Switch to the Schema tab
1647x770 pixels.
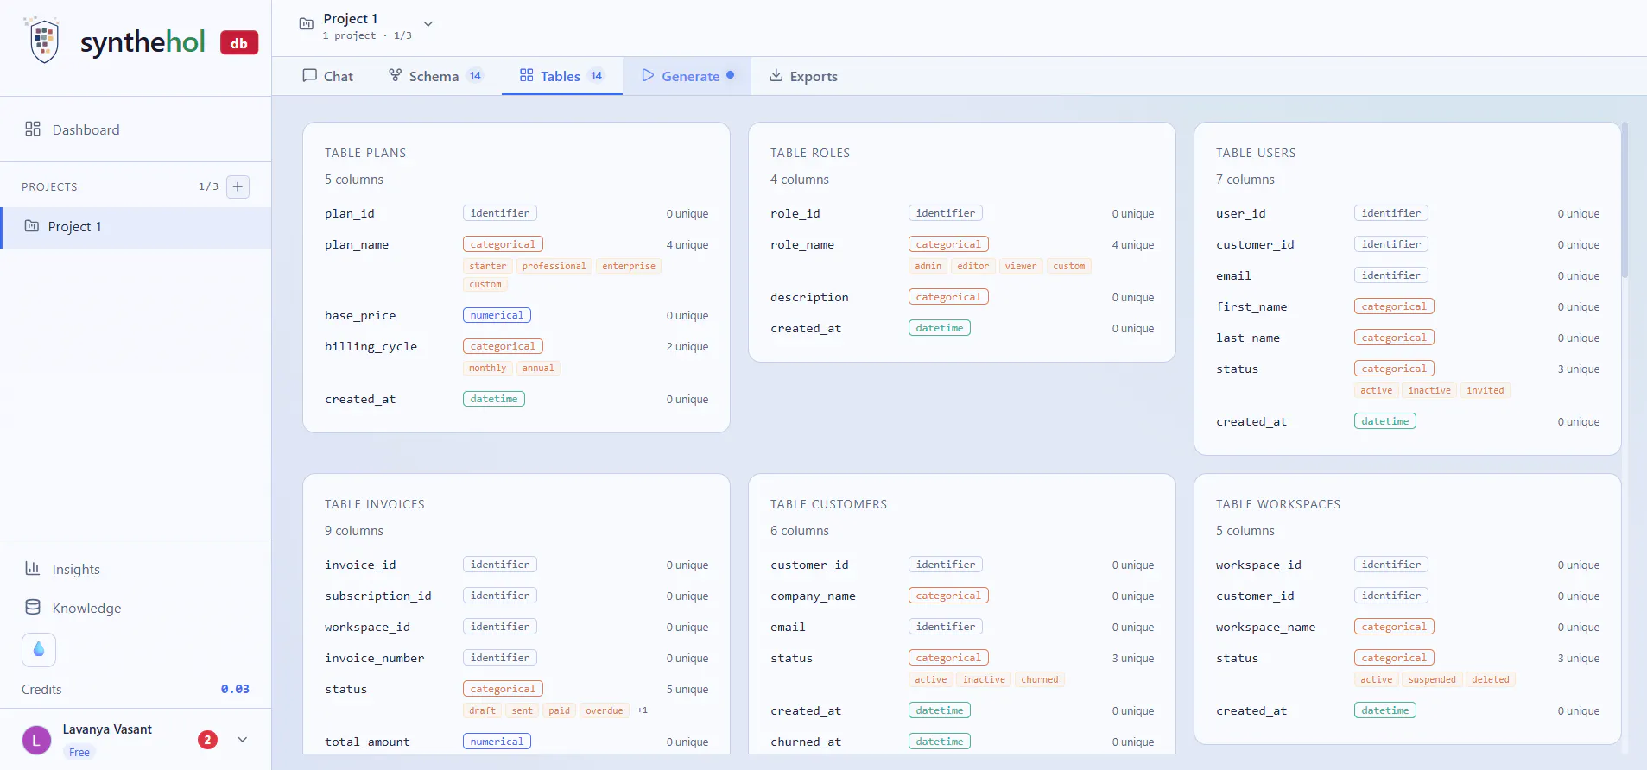435,76
